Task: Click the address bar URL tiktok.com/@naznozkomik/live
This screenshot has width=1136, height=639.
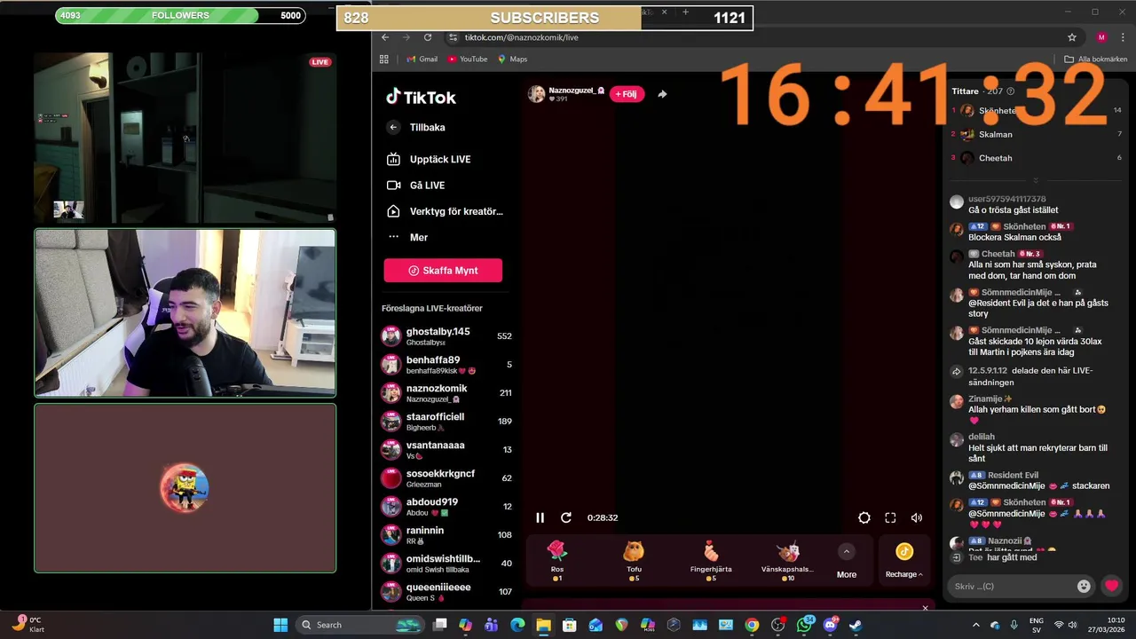Action: (x=521, y=37)
